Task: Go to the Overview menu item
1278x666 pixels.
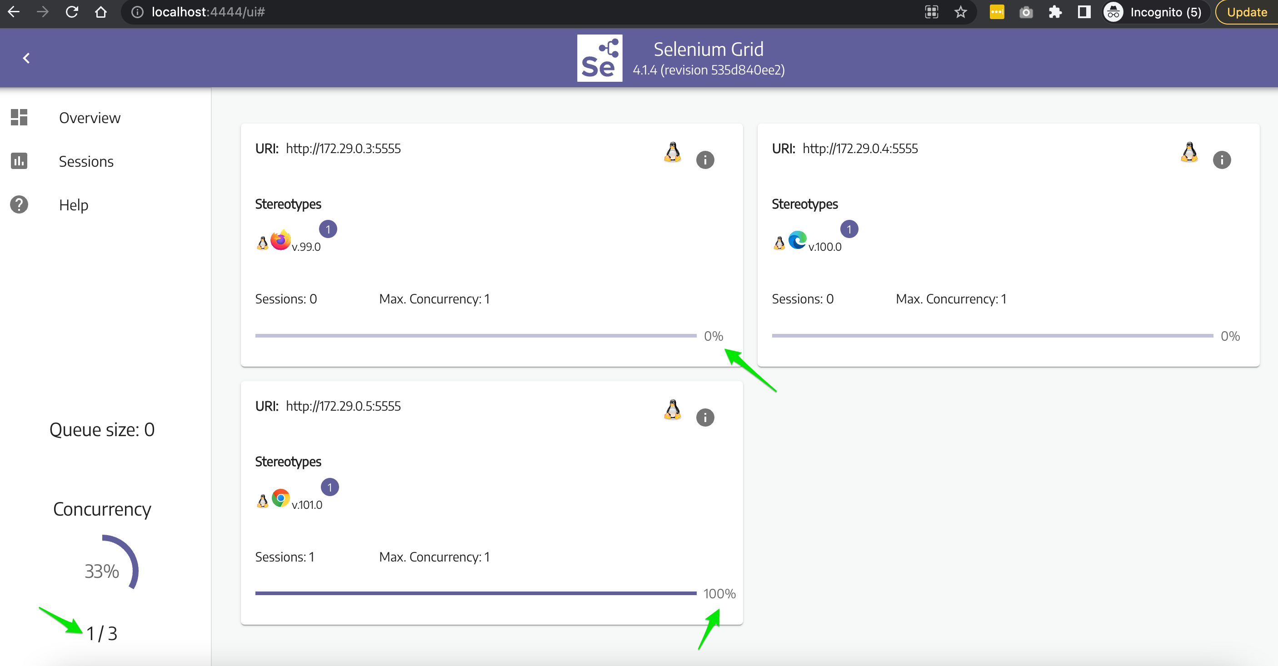Action: (89, 118)
